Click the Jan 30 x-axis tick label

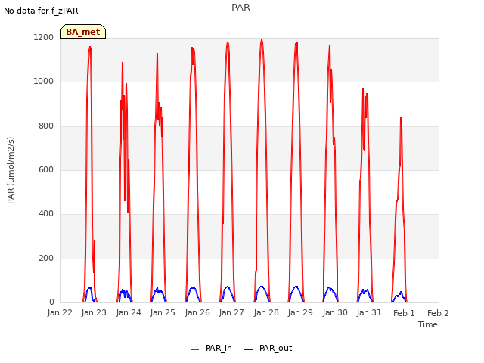point(335,312)
